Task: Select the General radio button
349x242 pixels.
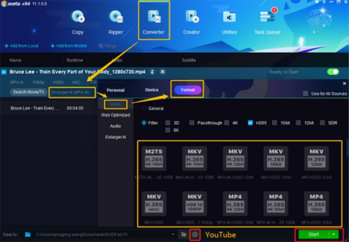Action: (144, 108)
